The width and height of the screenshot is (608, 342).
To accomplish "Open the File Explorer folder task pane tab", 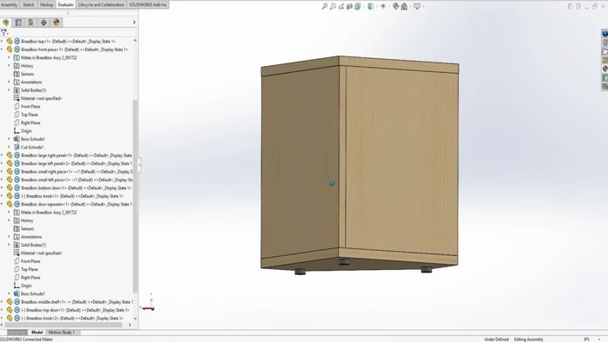I will tap(605, 51).
